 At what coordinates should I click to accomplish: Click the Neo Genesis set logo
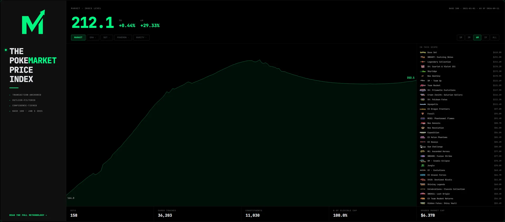point(423,123)
